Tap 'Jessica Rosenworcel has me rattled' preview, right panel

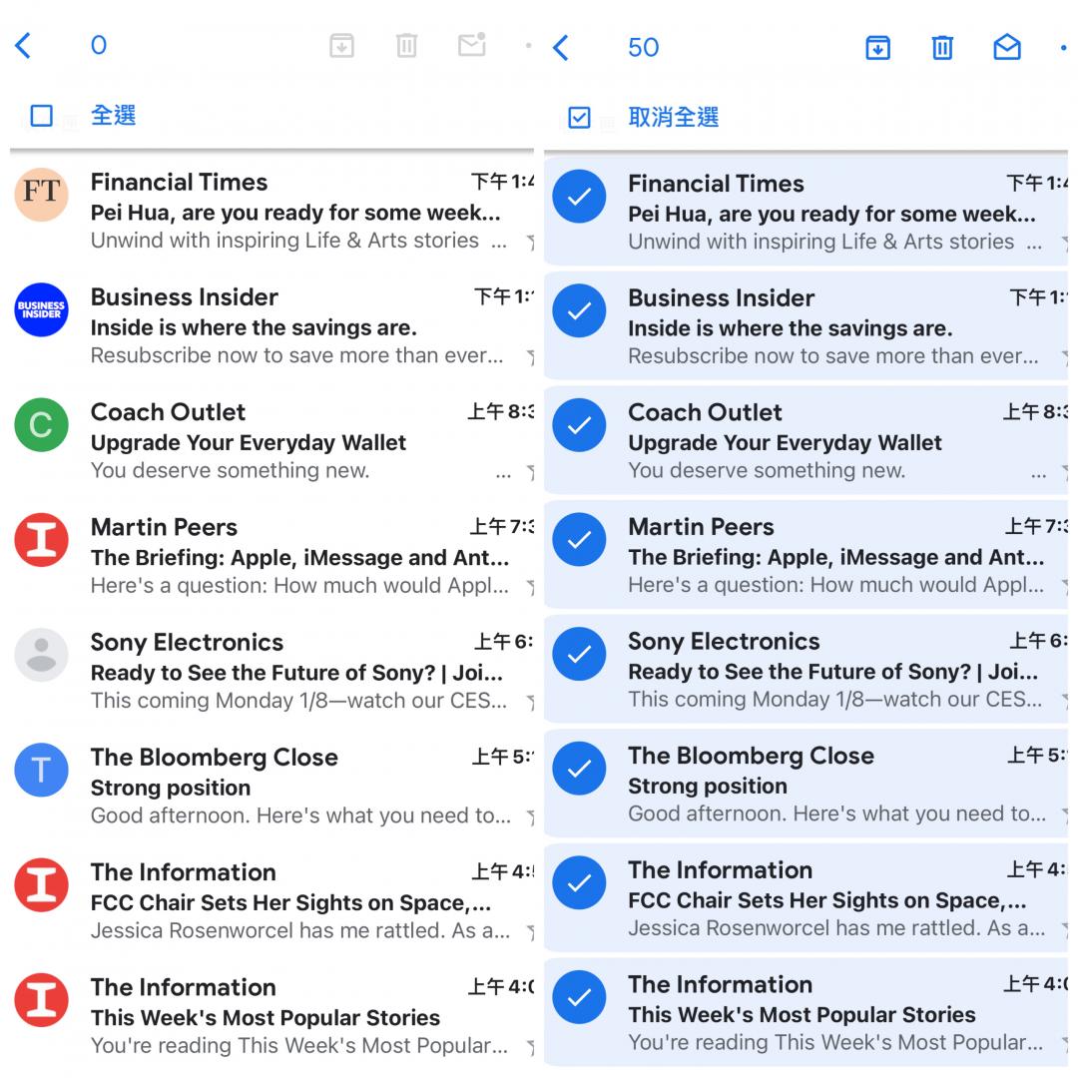(836, 928)
